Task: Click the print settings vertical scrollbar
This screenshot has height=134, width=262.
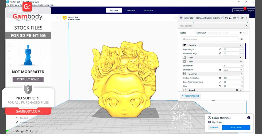Action: pyautogui.click(x=245, y=51)
